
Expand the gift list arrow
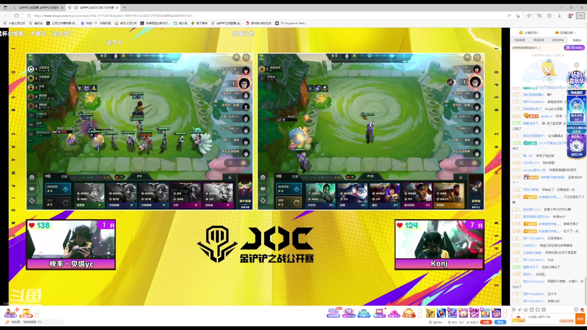[x=505, y=313]
